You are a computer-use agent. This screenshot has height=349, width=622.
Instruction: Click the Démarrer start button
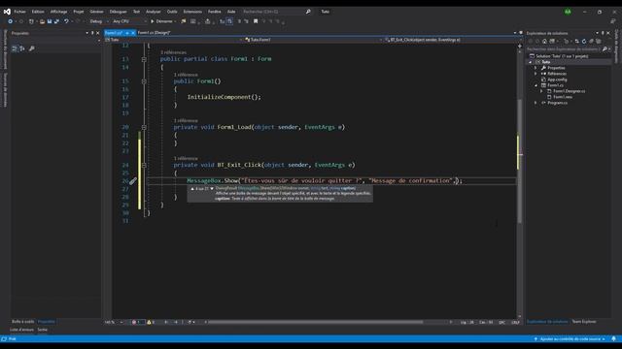(163, 21)
